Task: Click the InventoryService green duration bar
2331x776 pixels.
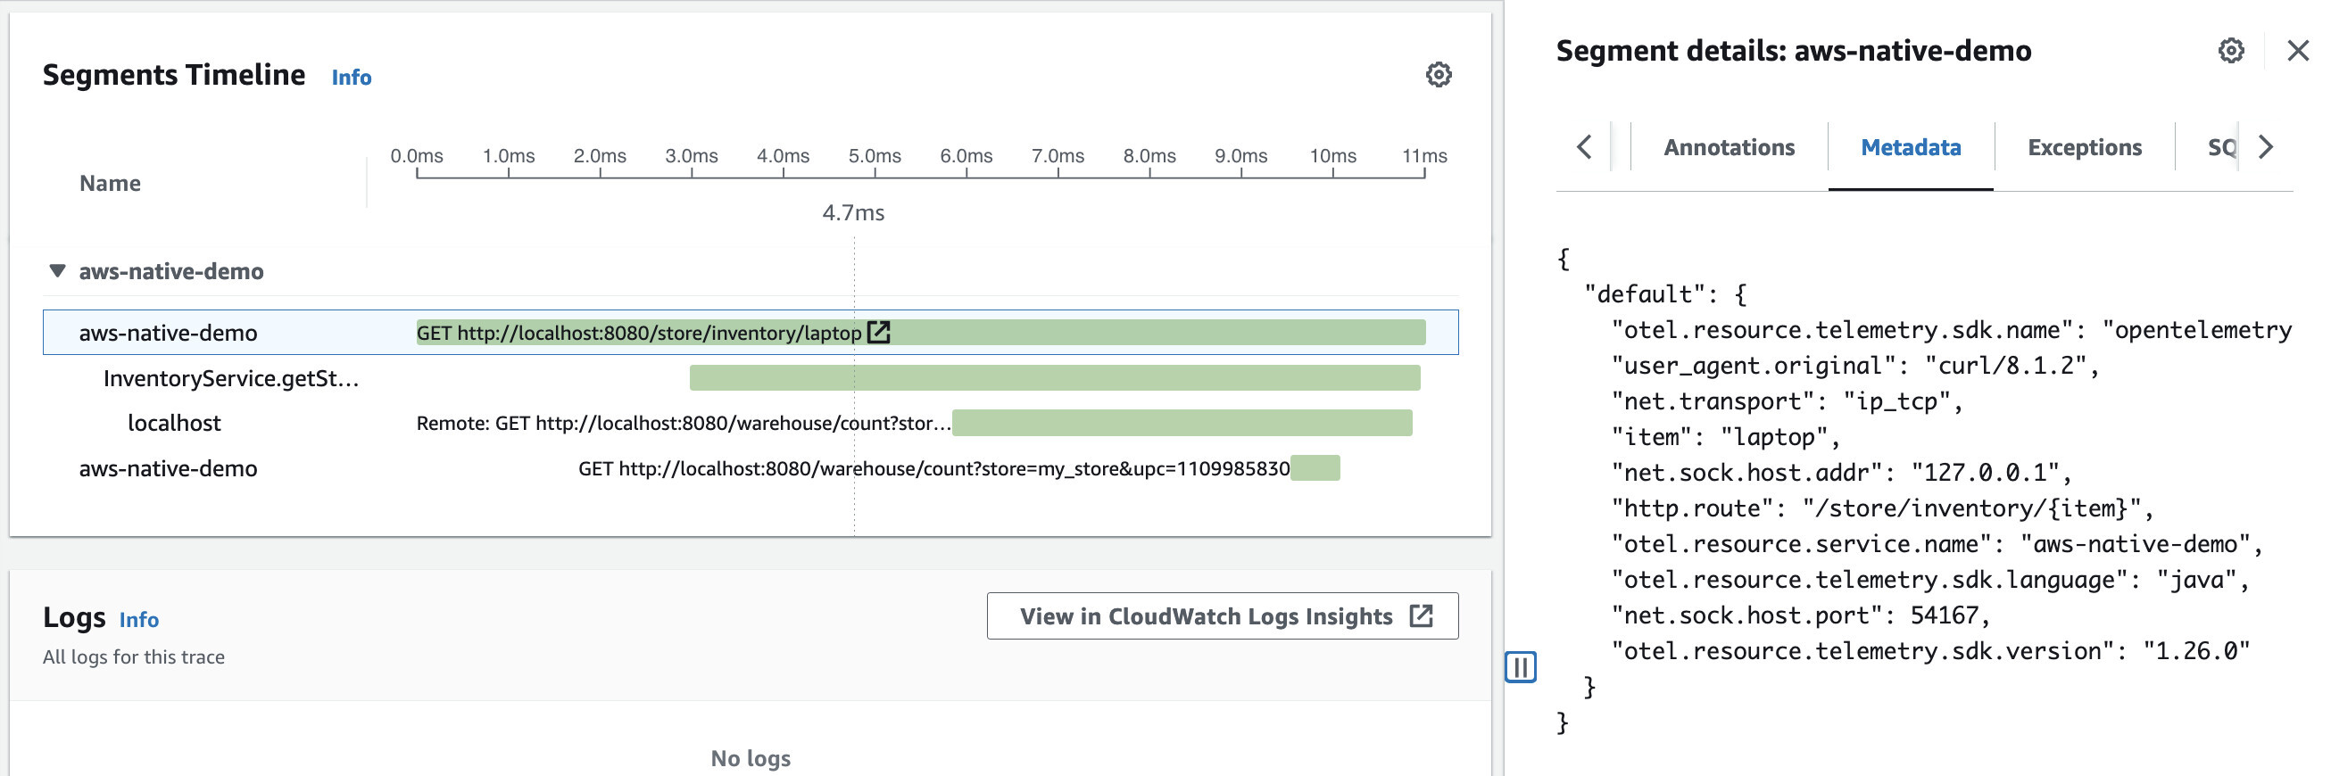Action: click(x=1054, y=377)
